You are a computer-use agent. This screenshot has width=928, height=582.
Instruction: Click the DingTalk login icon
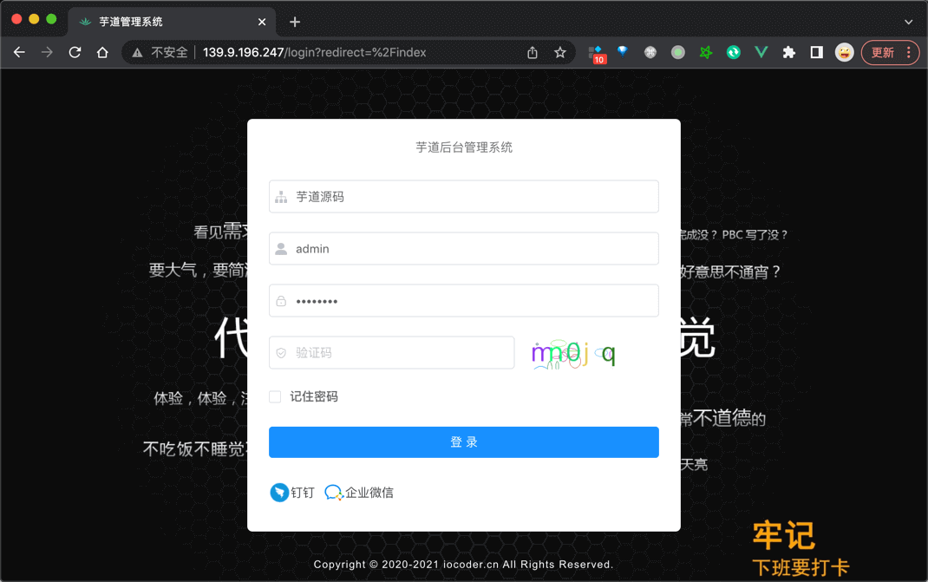[279, 492]
